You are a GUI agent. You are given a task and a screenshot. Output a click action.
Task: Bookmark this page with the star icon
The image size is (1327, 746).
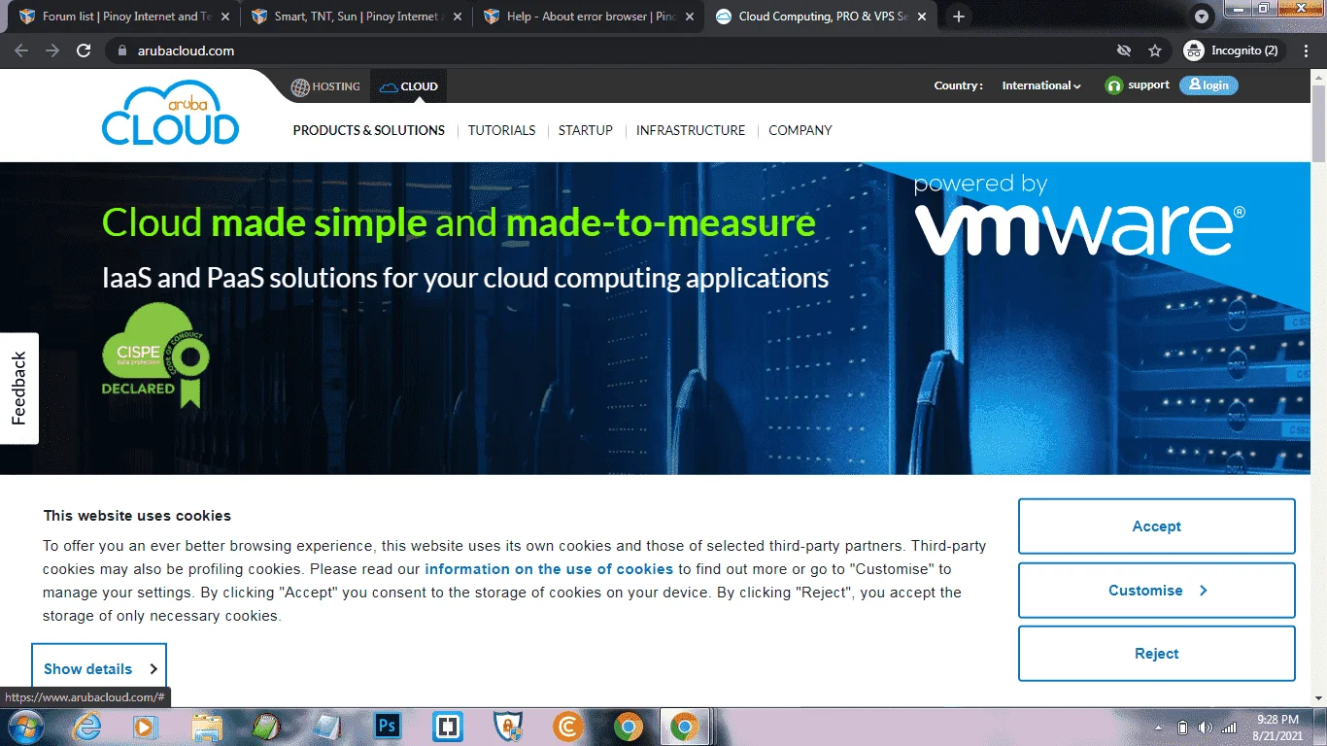[x=1155, y=51]
